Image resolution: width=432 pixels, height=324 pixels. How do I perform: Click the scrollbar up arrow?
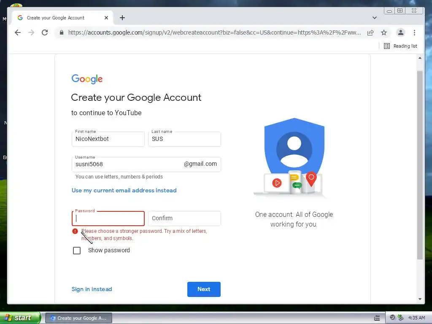(x=420, y=58)
